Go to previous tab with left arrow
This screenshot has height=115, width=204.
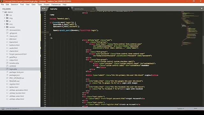[42, 9]
